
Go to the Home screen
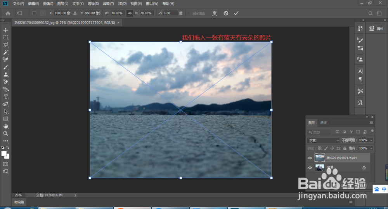(8, 13)
